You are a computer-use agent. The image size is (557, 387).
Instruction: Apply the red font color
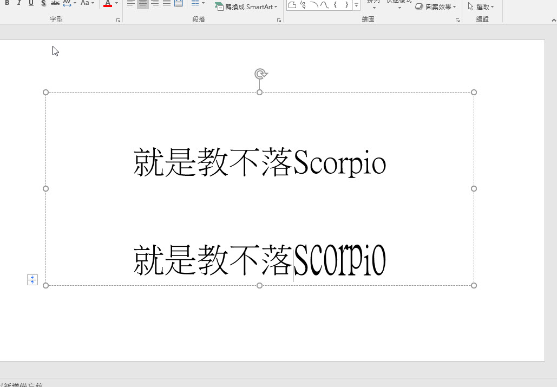[x=108, y=3]
